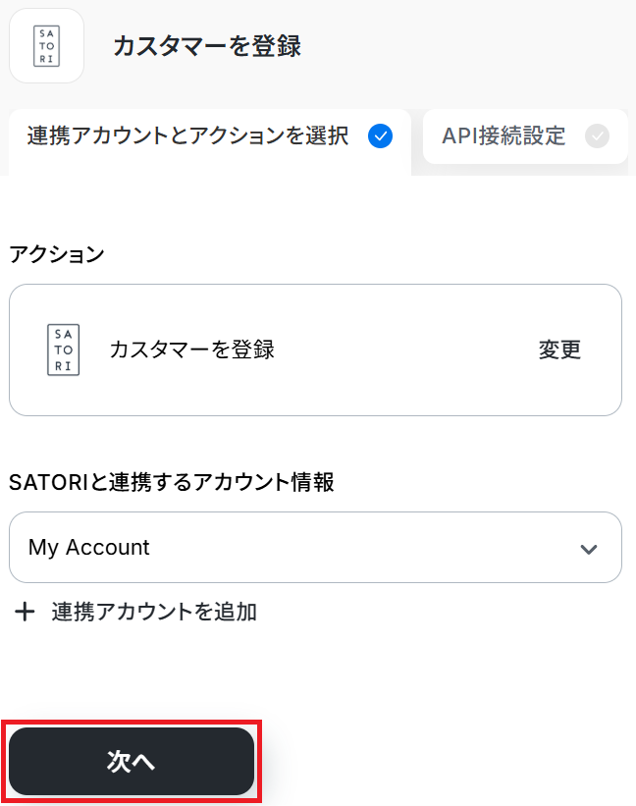Click the plus icon to add an account
This screenshot has height=806, width=636.
[x=25, y=613]
